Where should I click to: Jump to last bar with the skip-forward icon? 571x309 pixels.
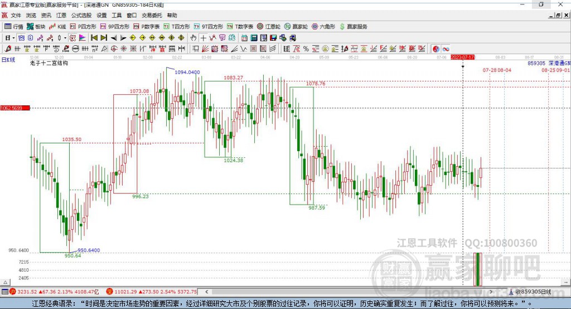(104, 38)
